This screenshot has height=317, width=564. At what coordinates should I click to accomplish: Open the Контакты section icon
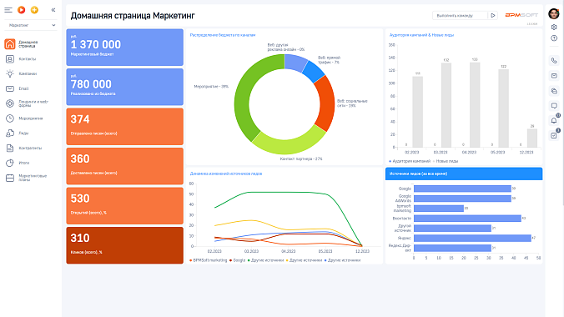pyautogui.click(x=10, y=58)
